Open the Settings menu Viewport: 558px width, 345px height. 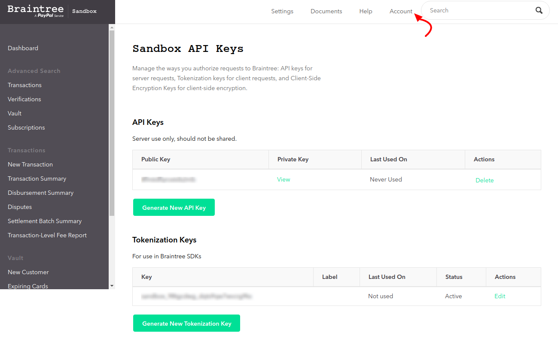282,11
